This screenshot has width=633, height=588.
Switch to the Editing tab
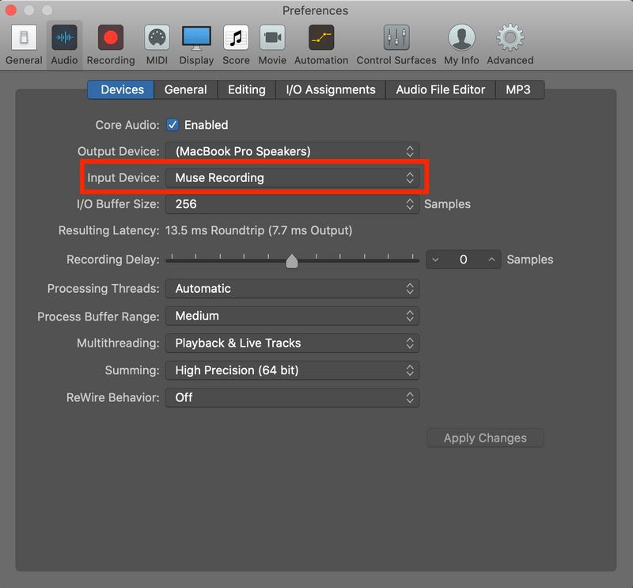[246, 89]
